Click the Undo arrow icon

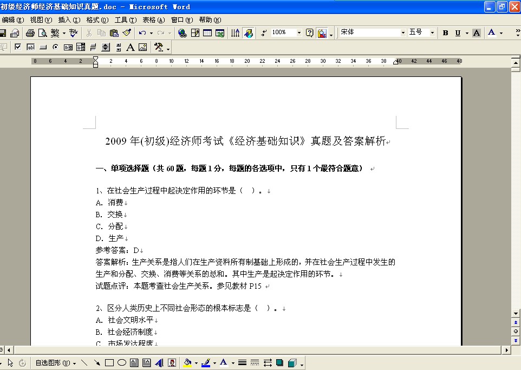coord(142,33)
